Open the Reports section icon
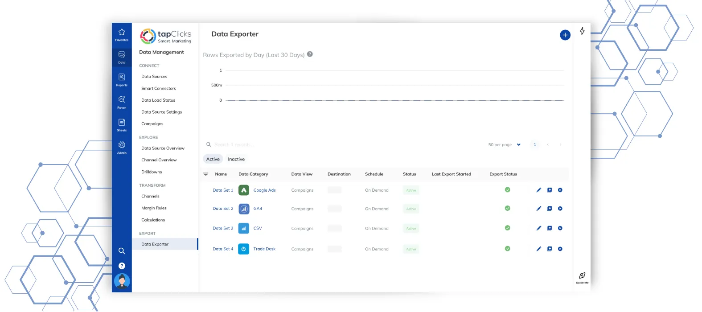Viewport: 702px width, 312px height. tap(122, 80)
